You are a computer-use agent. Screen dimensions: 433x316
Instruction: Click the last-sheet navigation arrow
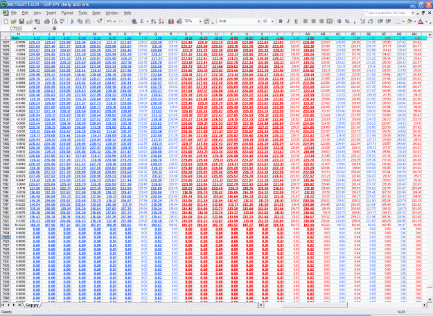[19, 305]
